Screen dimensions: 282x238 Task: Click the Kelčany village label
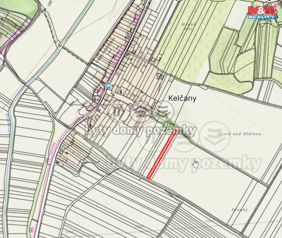tap(182, 98)
